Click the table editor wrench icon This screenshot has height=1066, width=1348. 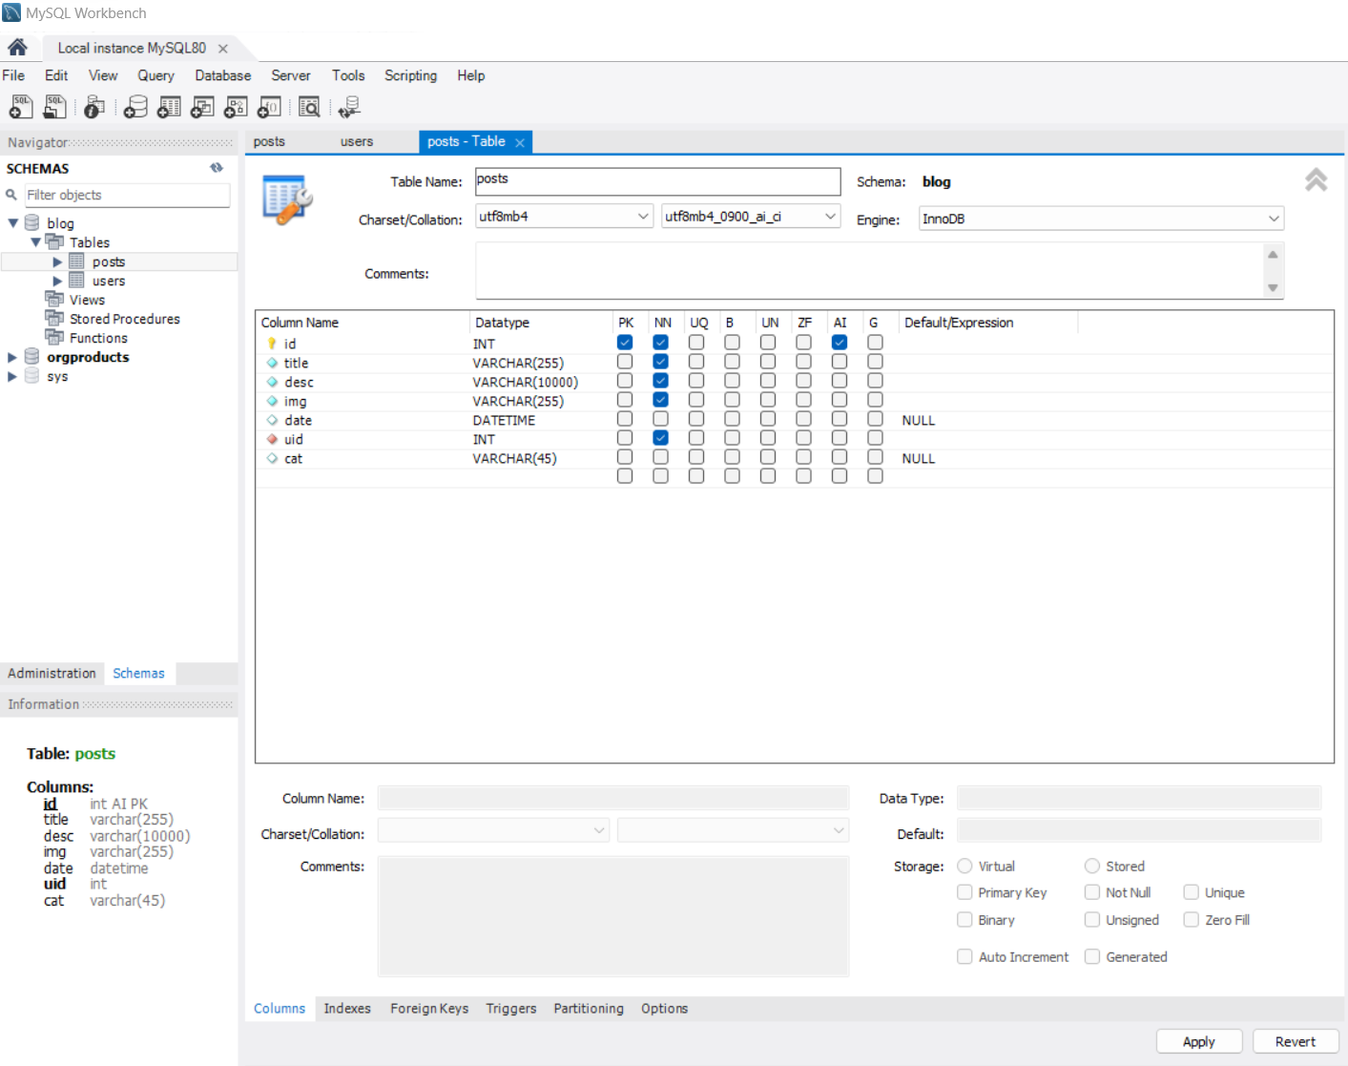(x=287, y=199)
